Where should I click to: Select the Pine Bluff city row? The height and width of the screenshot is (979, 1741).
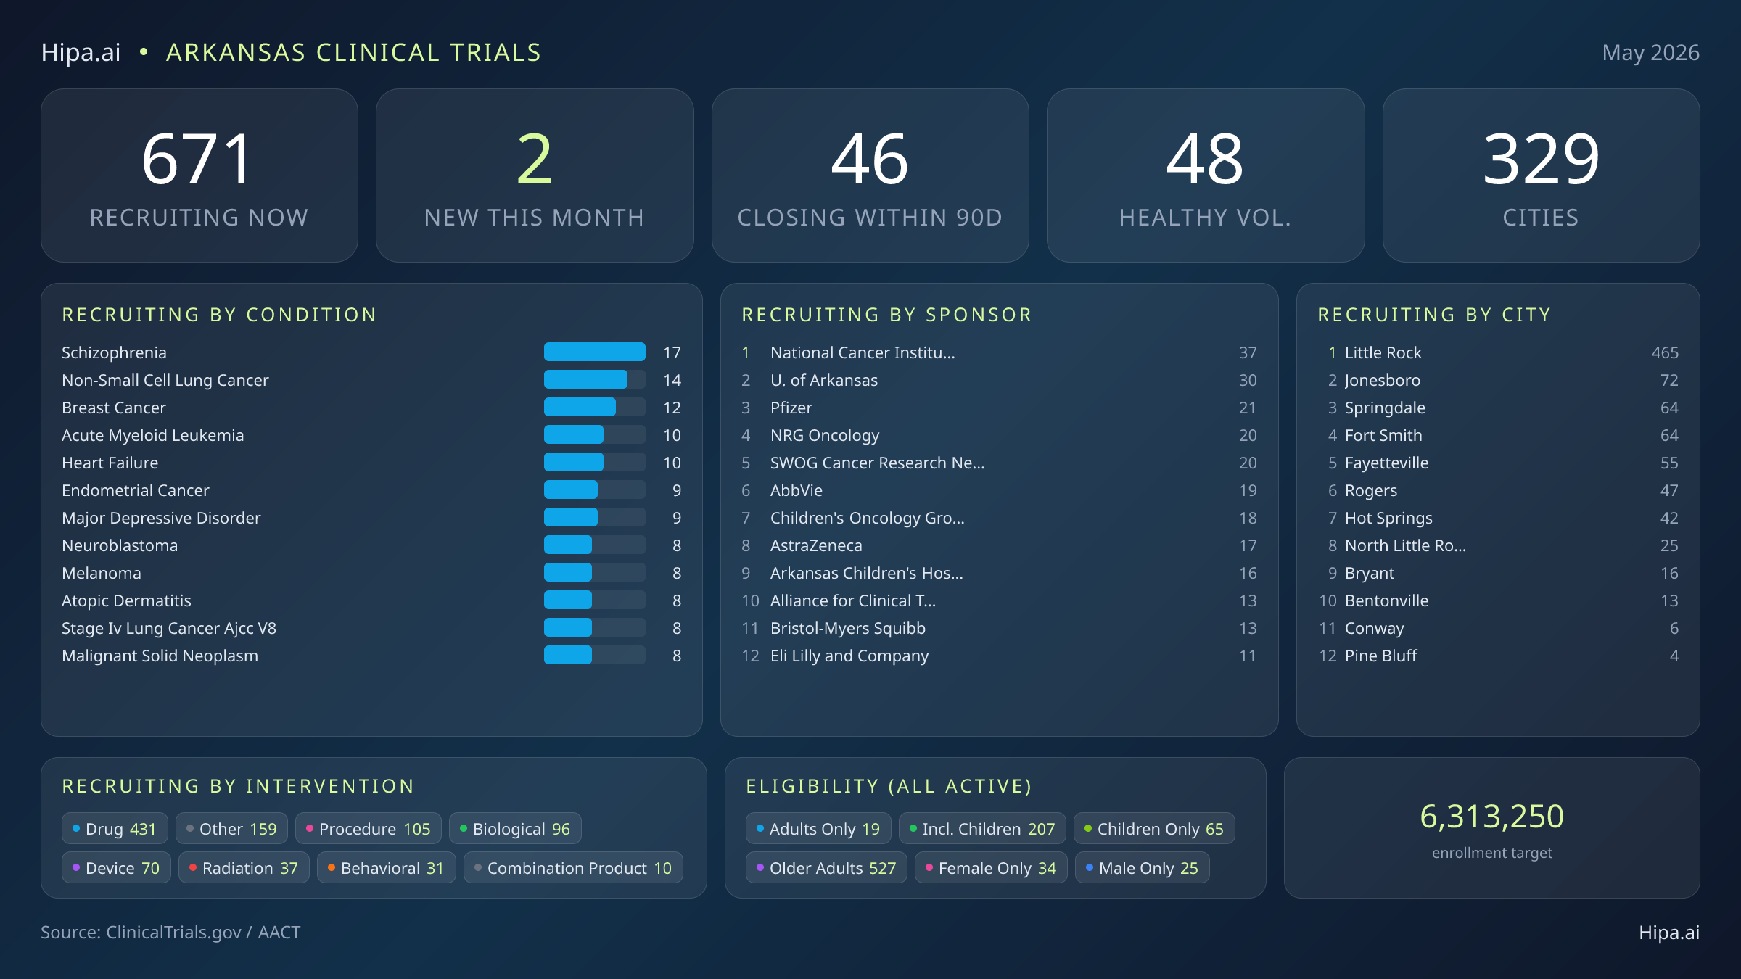point(1498,656)
